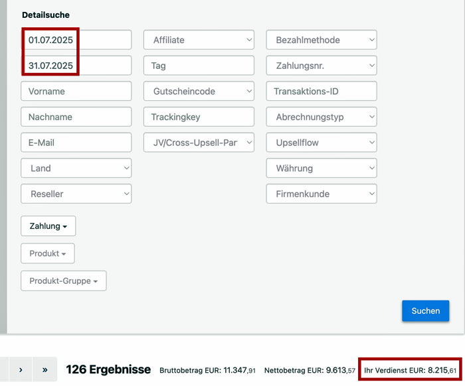Focus the Transaktions-ID input field

point(322,91)
